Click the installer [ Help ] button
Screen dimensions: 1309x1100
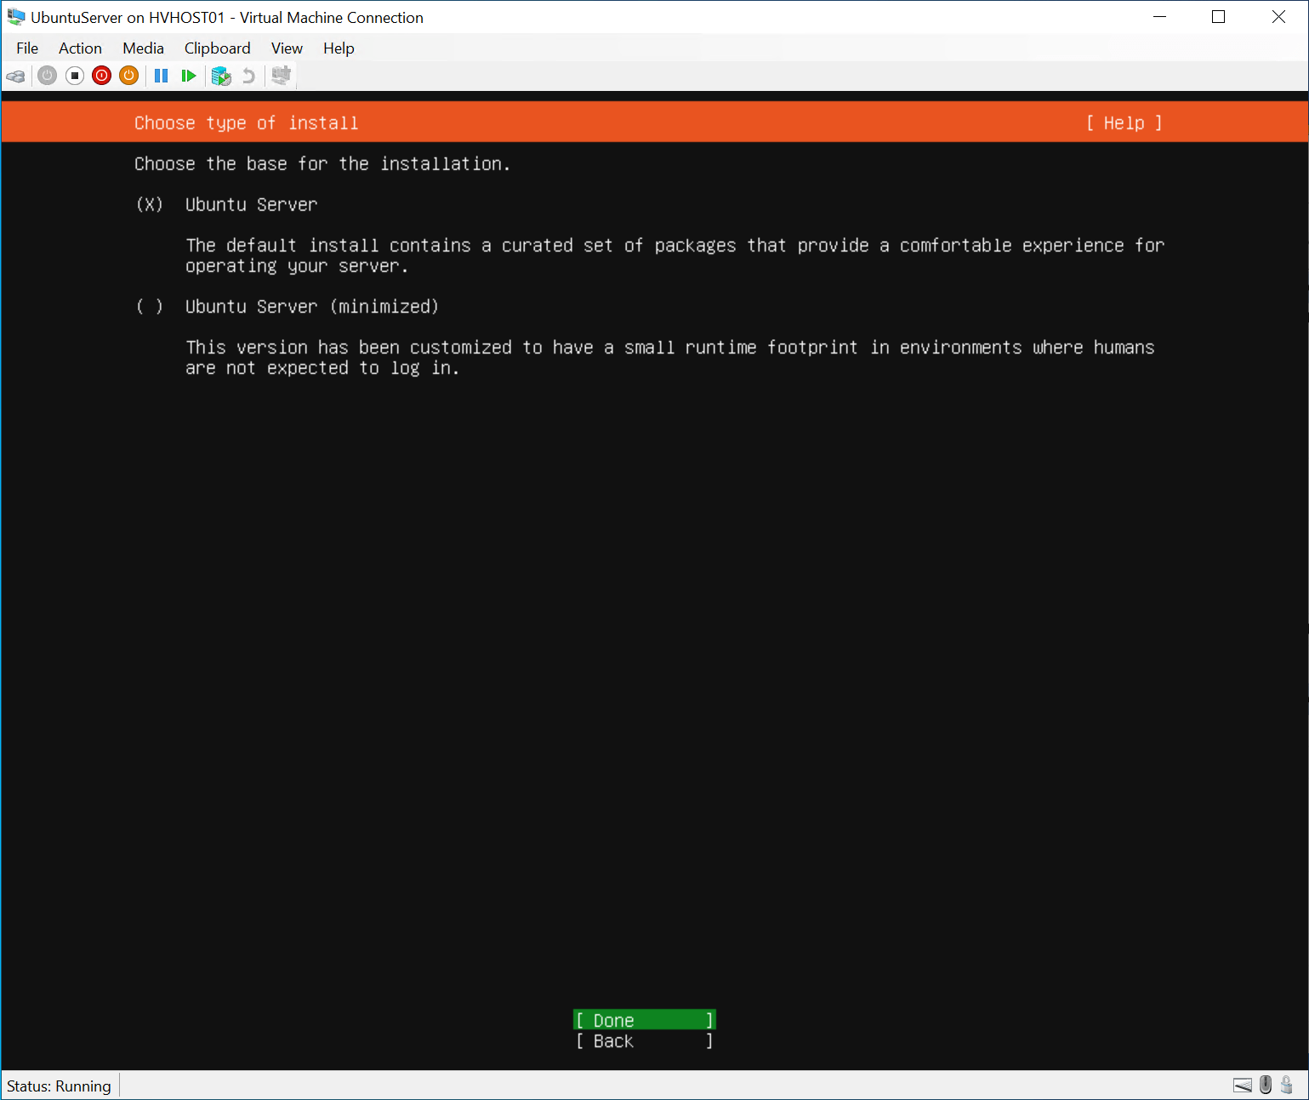coord(1124,123)
